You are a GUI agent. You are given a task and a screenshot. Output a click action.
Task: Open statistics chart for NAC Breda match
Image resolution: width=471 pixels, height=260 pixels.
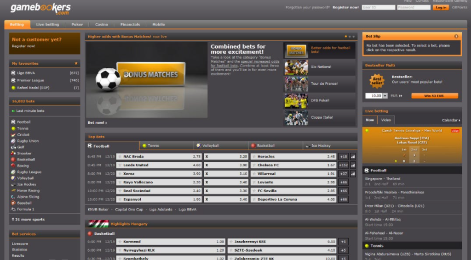click(353, 157)
